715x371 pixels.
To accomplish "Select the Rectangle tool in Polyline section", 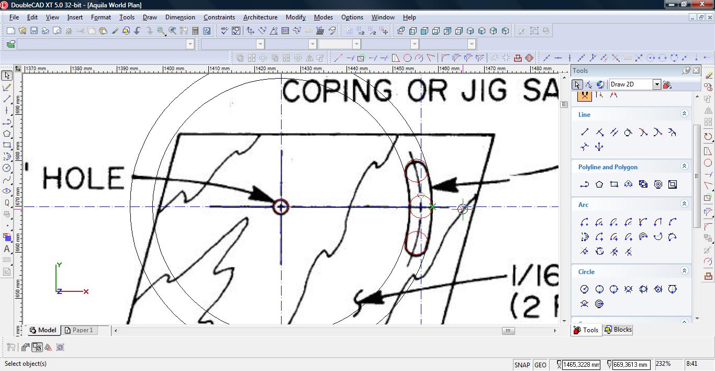I will click(x=614, y=184).
